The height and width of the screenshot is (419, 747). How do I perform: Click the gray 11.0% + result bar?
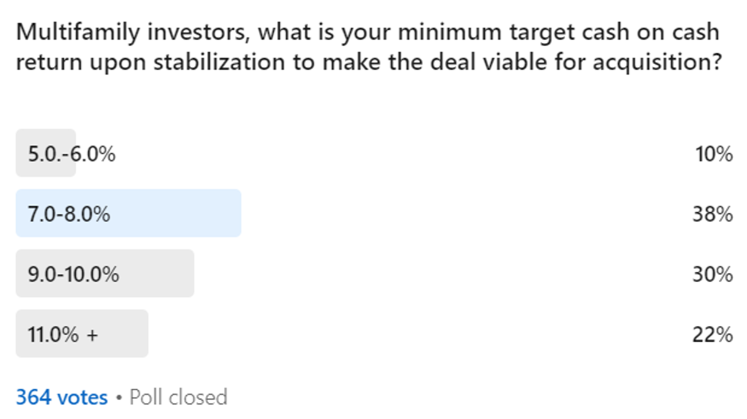pos(123,334)
